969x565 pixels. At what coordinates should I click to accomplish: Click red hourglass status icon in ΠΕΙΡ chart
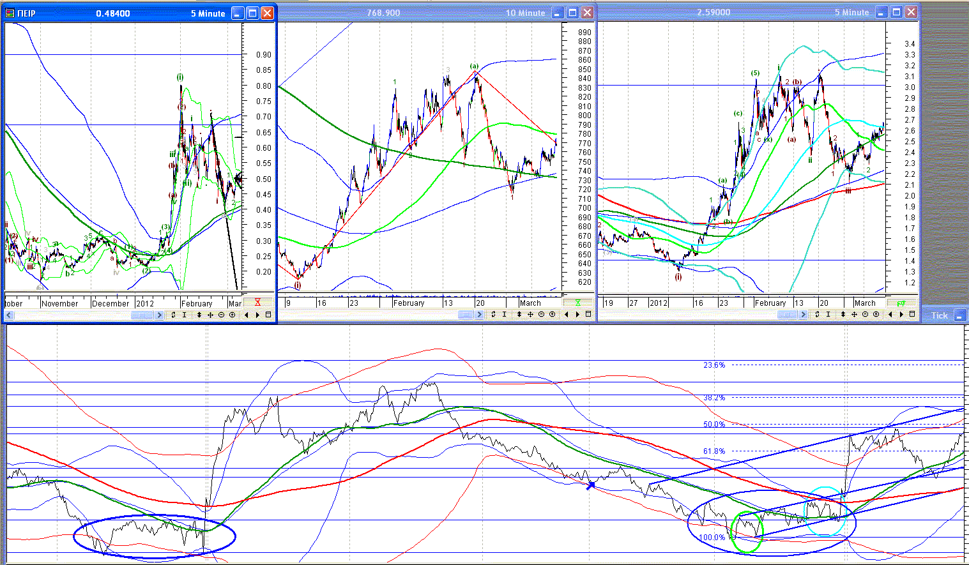coord(257,302)
